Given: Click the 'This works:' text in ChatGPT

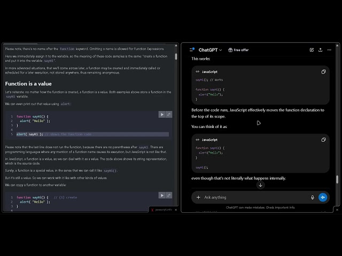Looking at the screenshot, I should click(201, 59).
